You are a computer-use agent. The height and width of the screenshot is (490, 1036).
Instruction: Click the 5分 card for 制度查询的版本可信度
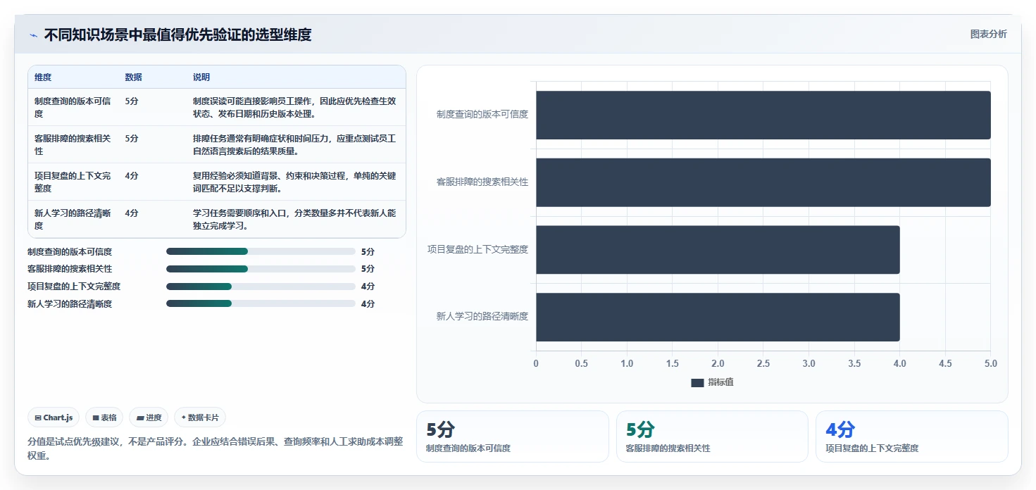tap(513, 436)
